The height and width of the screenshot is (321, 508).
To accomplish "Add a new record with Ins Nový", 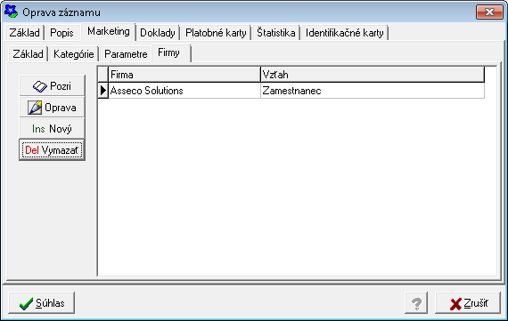I will (52, 129).
